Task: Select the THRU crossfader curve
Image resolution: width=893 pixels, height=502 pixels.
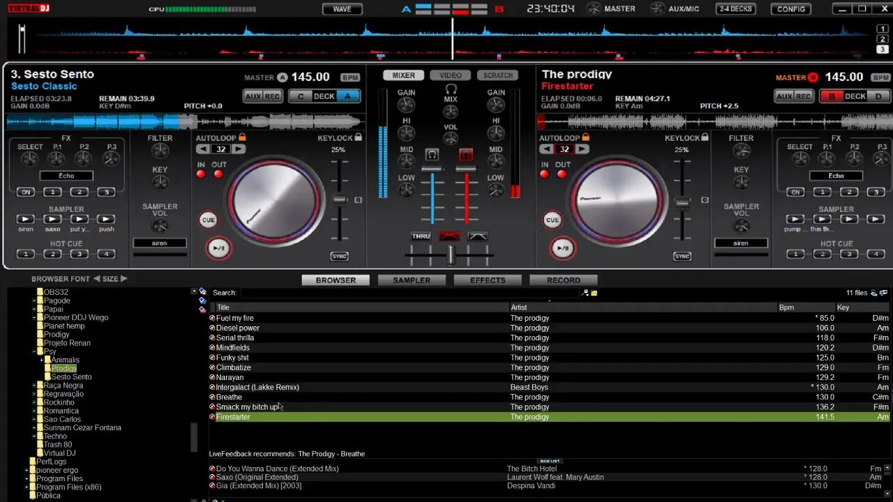Action: (x=421, y=236)
